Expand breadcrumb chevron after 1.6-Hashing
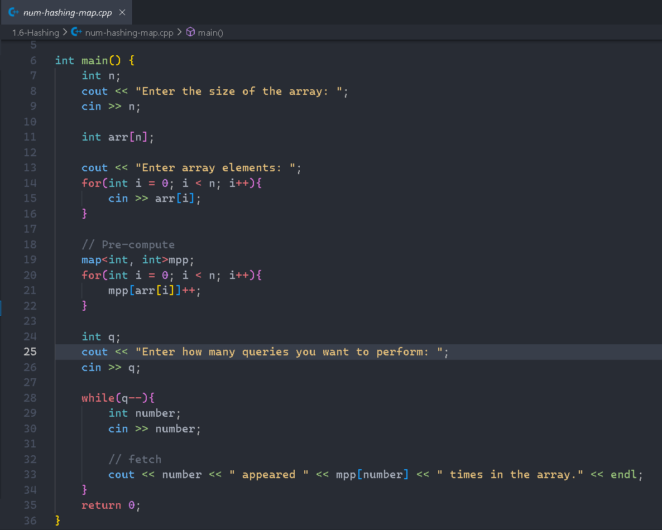Image resolution: width=662 pixels, height=530 pixels. [65, 32]
